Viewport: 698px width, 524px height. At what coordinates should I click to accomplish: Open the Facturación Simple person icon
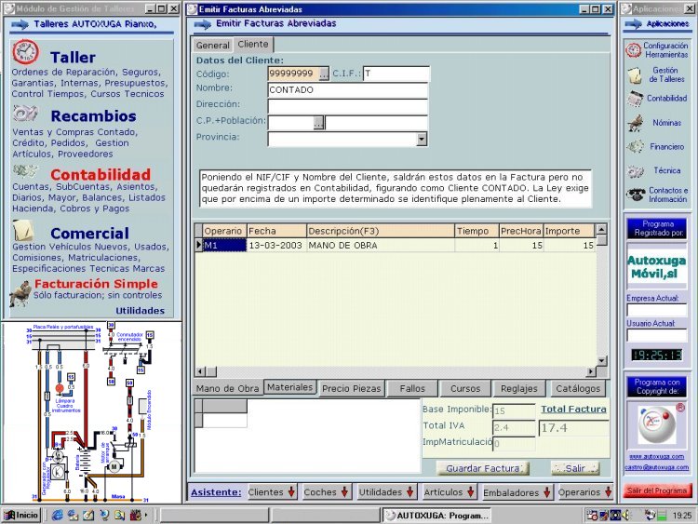pyautogui.click(x=20, y=293)
